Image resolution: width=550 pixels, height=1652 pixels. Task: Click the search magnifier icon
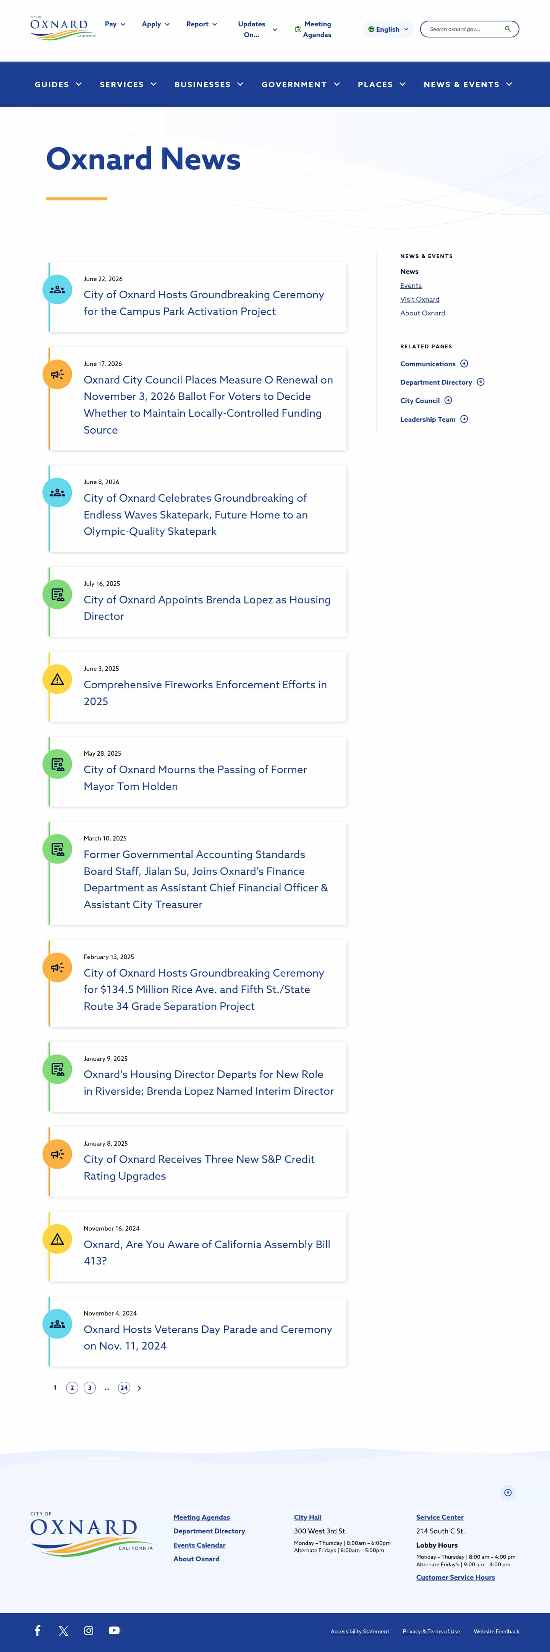(x=508, y=29)
